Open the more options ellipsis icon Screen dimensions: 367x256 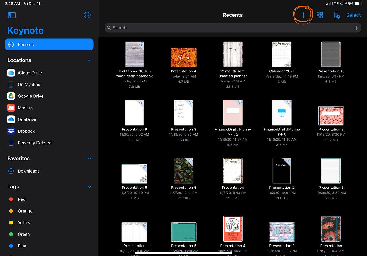87,15
